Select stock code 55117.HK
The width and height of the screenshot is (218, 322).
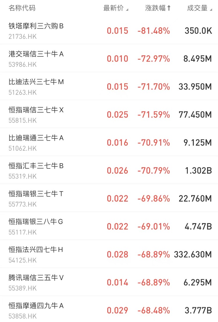(23, 232)
